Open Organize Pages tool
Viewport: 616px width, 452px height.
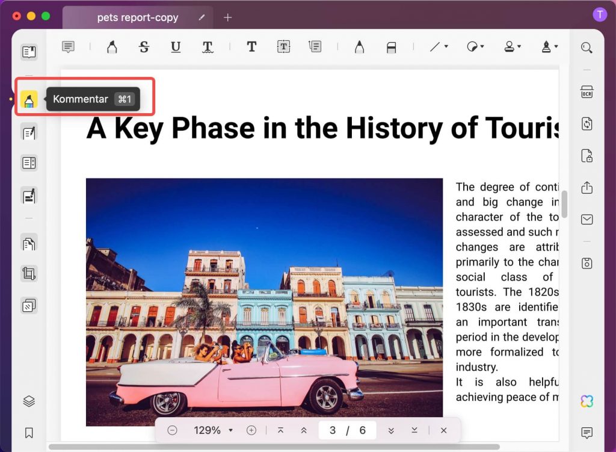pos(29,243)
